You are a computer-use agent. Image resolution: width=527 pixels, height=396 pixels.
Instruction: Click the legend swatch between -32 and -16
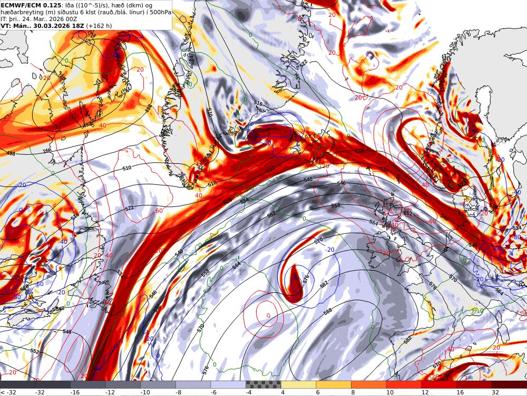[x=53, y=384]
